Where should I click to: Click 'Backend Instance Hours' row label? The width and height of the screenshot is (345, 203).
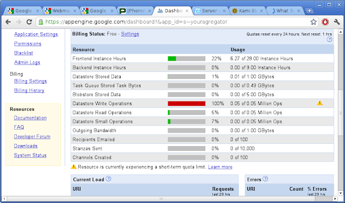(x=99, y=68)
